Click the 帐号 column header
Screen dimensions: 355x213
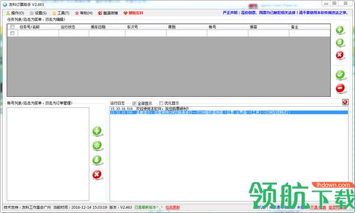click(212, 27)
